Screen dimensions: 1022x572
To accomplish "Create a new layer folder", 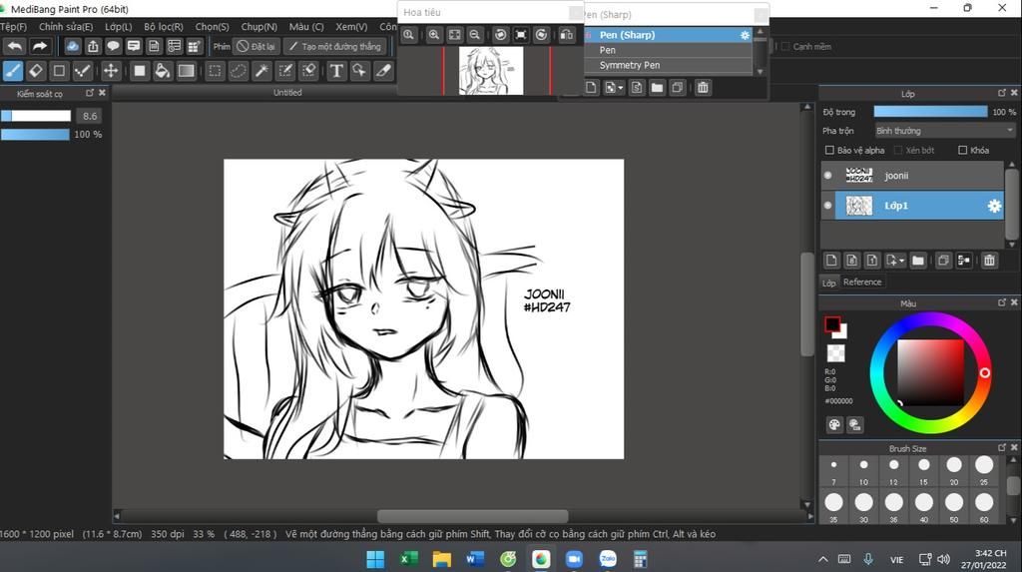I will (x=918, y=261).
